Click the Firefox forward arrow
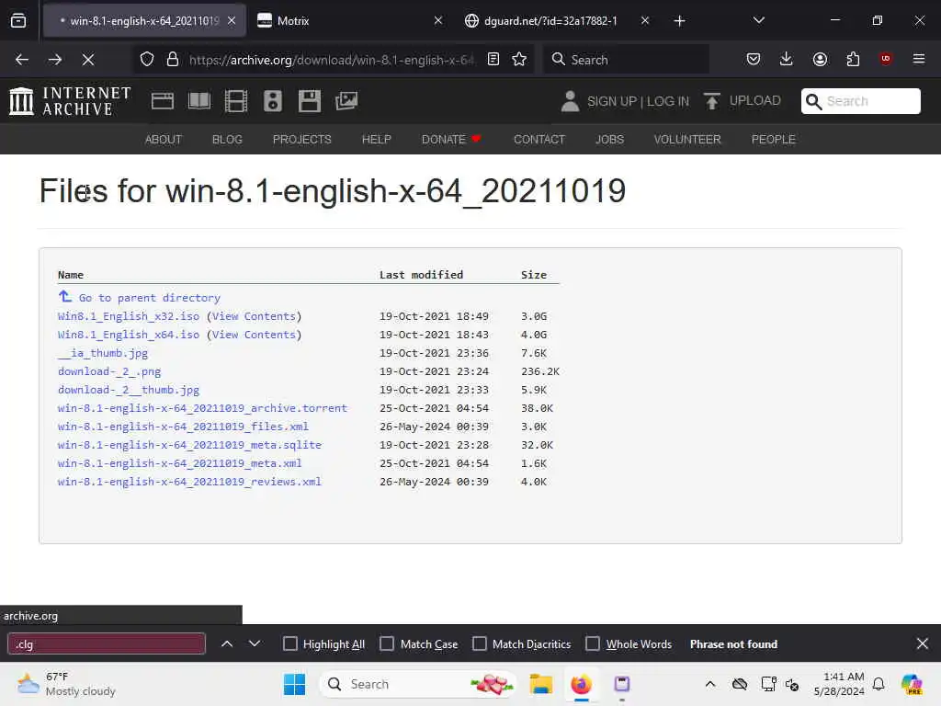941x706 pixels. pos(55,60)
